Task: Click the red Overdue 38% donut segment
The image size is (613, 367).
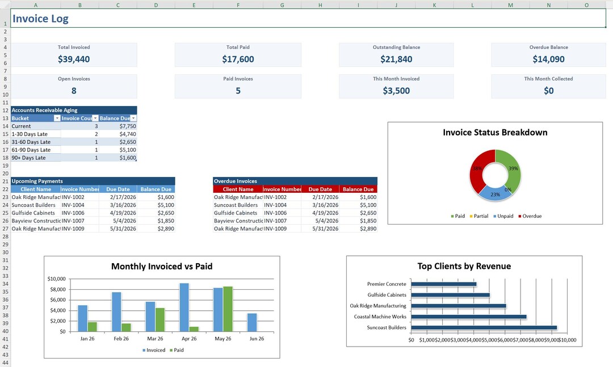Action: tap(476, 168)
